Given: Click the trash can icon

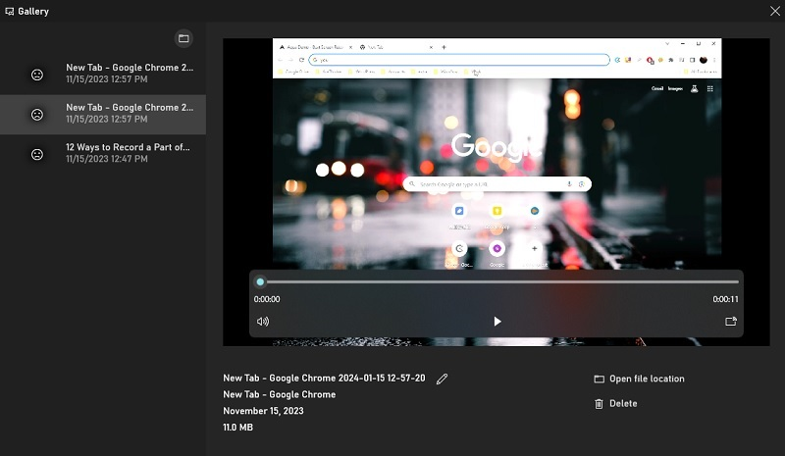Looking at the screenshot, I should click(x=599, y=404).
